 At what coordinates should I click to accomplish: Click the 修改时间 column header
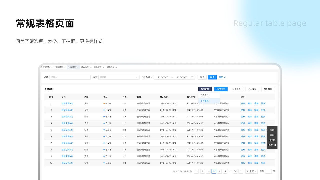pyautogui.click(x=164, y=97)
